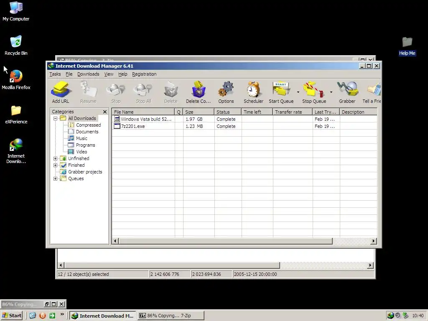
Task: Sort by the Status column header
Action: (228, 112)
